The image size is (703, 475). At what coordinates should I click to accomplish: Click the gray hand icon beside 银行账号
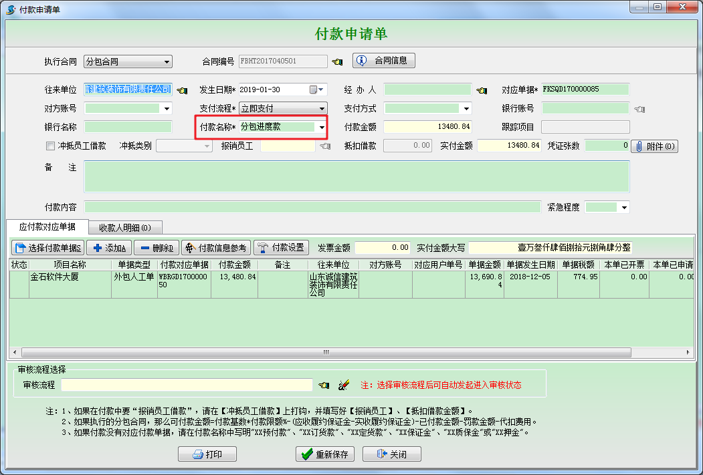tap(639, 110)
